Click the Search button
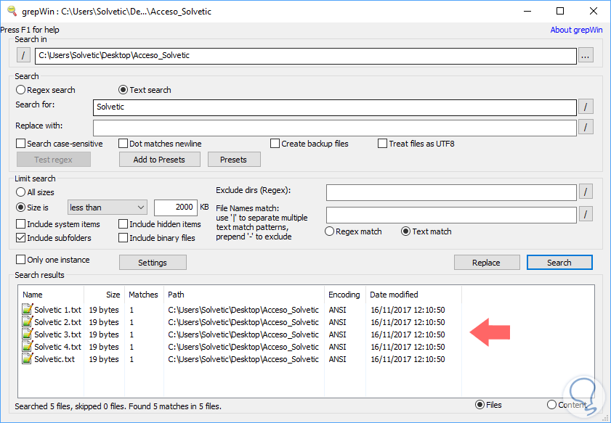 point(559,263)
